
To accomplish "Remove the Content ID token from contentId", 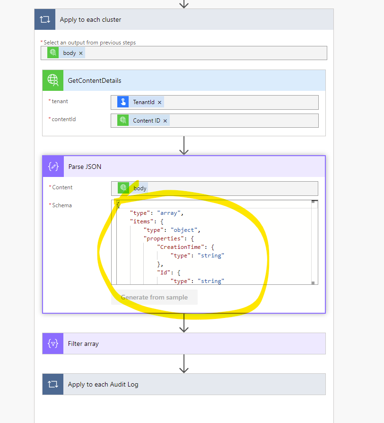I will [165, 120].
